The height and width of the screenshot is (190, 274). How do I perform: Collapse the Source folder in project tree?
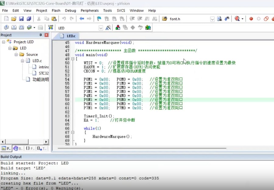coord(16,55)
